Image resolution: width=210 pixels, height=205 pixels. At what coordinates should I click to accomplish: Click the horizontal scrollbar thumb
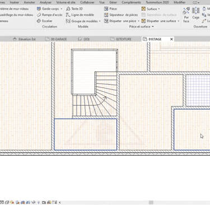click(151, 202)
